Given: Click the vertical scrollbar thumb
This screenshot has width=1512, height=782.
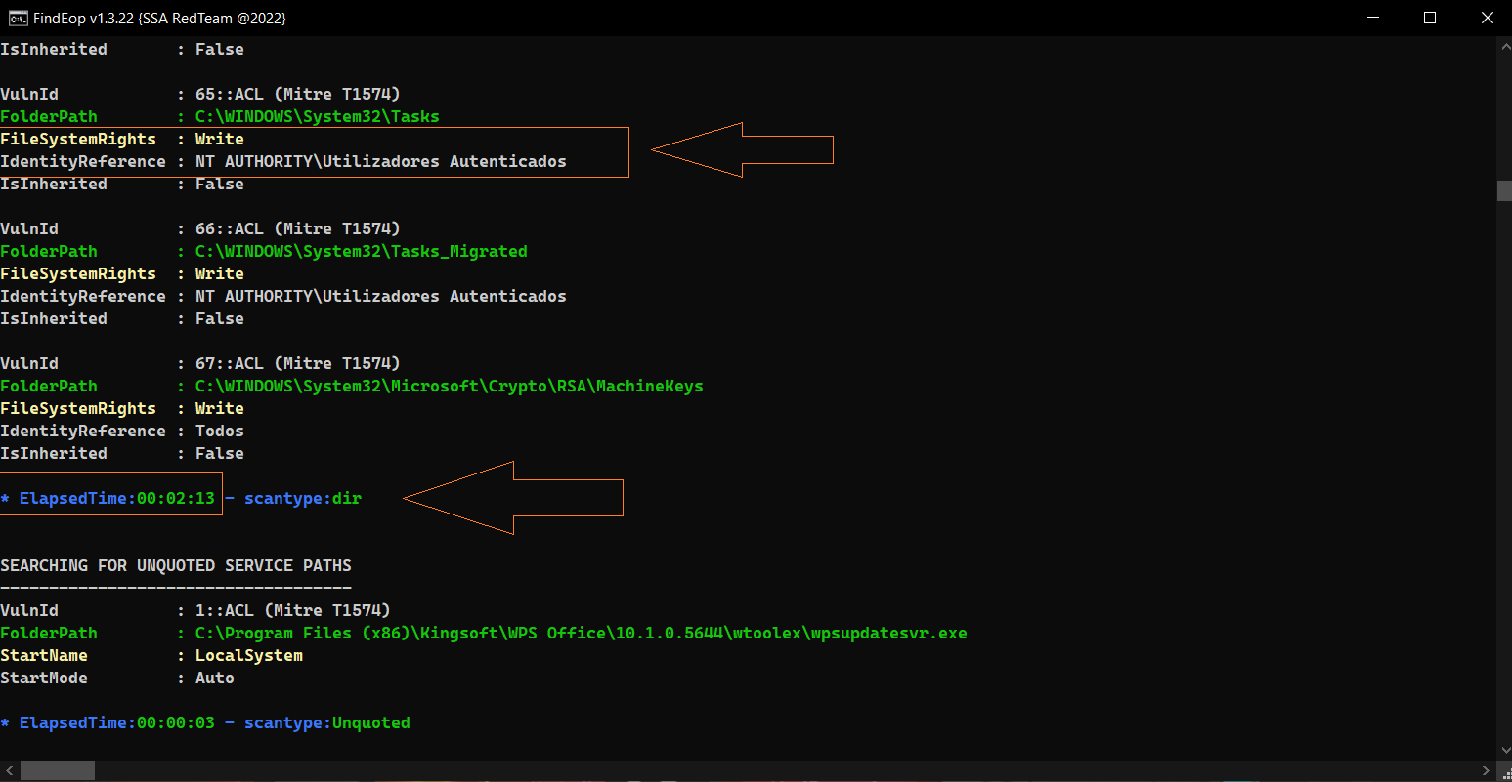Looking at the screenshot, I should pos(1503,190).
